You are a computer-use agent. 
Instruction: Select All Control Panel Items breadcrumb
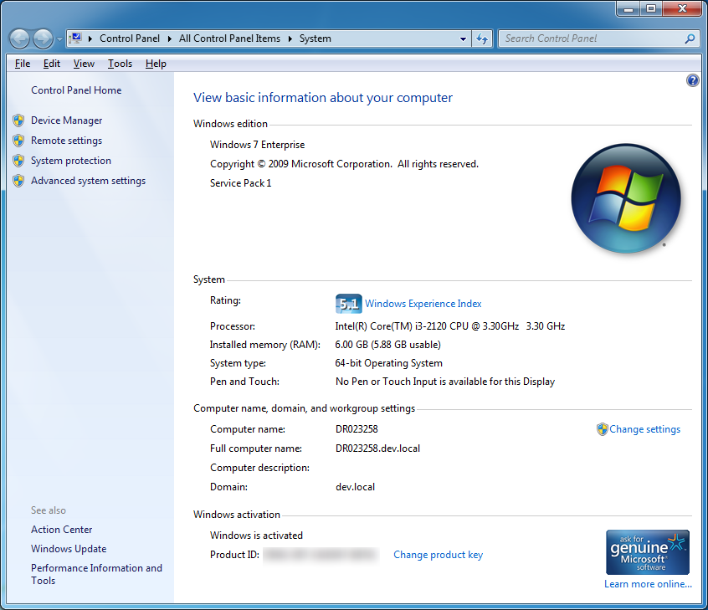tap(229, 38)
